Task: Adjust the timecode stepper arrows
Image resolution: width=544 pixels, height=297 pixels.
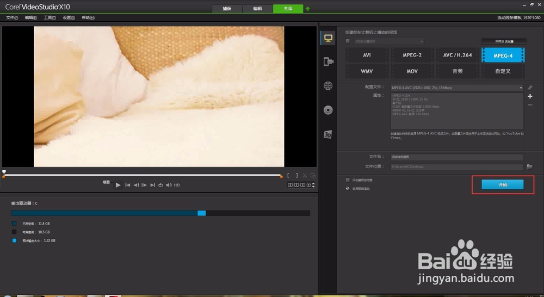Action: point(314,185)
